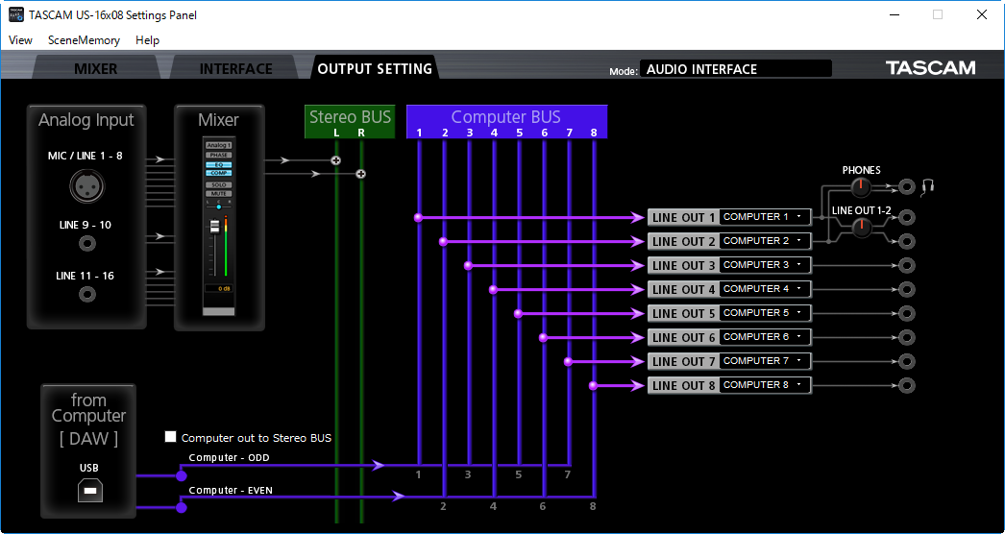This screenshot has height=534, width=1005.
Task: Click the LINE OUT 3 output jack icon
Action: (906, 265)
